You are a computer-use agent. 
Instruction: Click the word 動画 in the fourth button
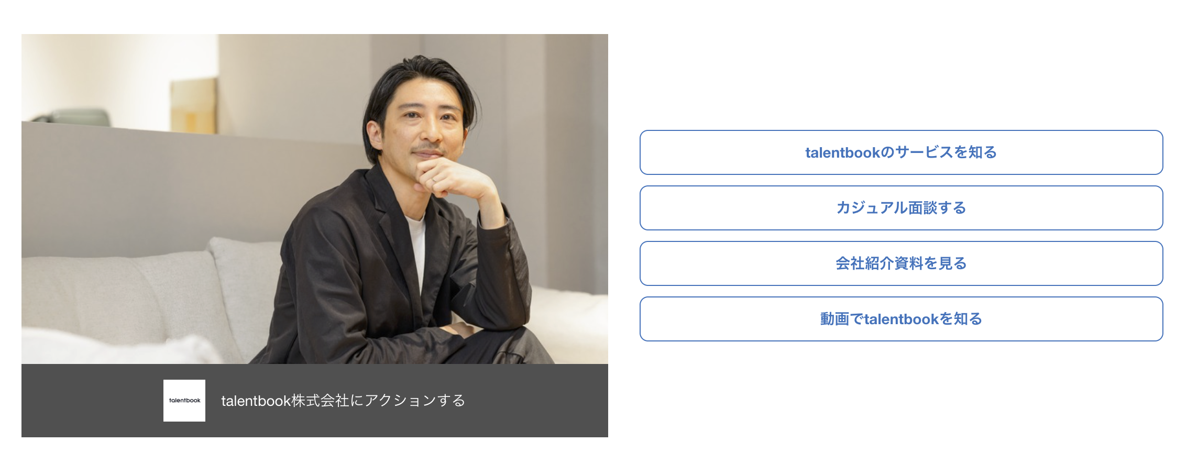point(834,319)
